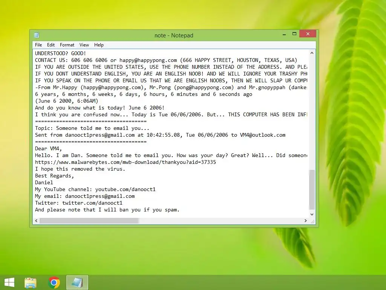Open the Edit menu
Image resolution: width=386 pixels, height=290 pixels.
click(51, 45)
